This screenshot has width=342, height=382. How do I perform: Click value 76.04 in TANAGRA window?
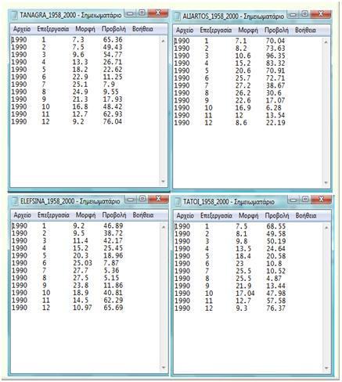(113, 121)
